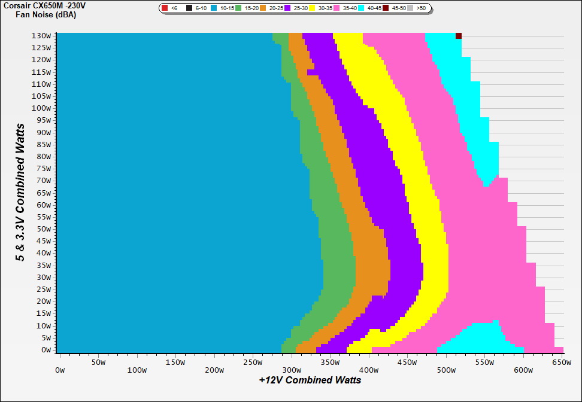582x402 pixels.
Task: Select the yellow 30-35 legend swatch
Action: click(312, 8)
